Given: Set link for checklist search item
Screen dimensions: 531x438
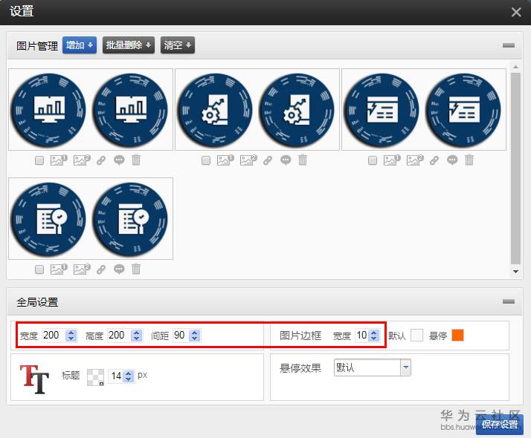Looking at the screenshot, I should click(101, 269).
